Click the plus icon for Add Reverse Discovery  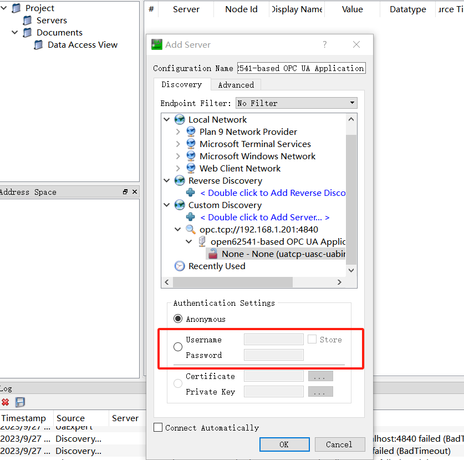coord(191,193)
